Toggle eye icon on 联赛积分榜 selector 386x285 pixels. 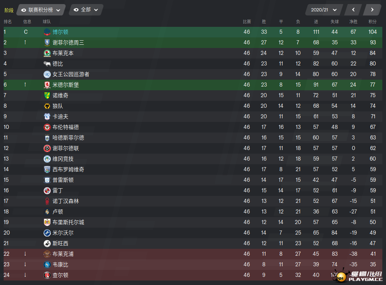pyautogui.click(x=24, y=10)
